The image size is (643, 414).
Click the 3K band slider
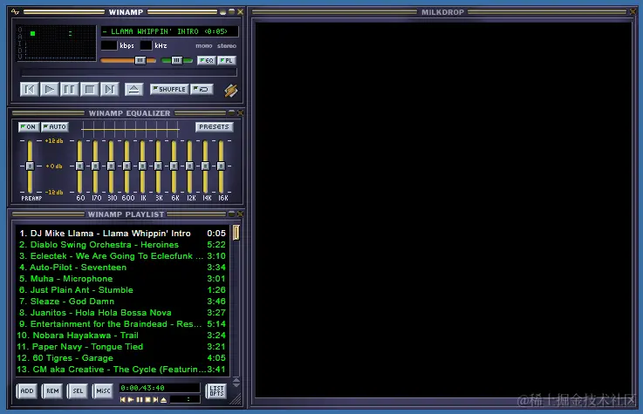(x=158, y=166)
